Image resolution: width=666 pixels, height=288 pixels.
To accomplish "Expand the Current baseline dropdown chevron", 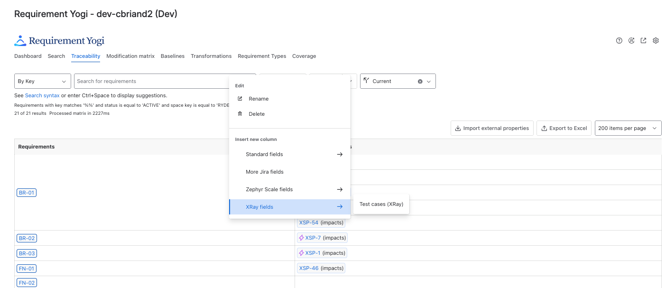I will coord(429,81).
